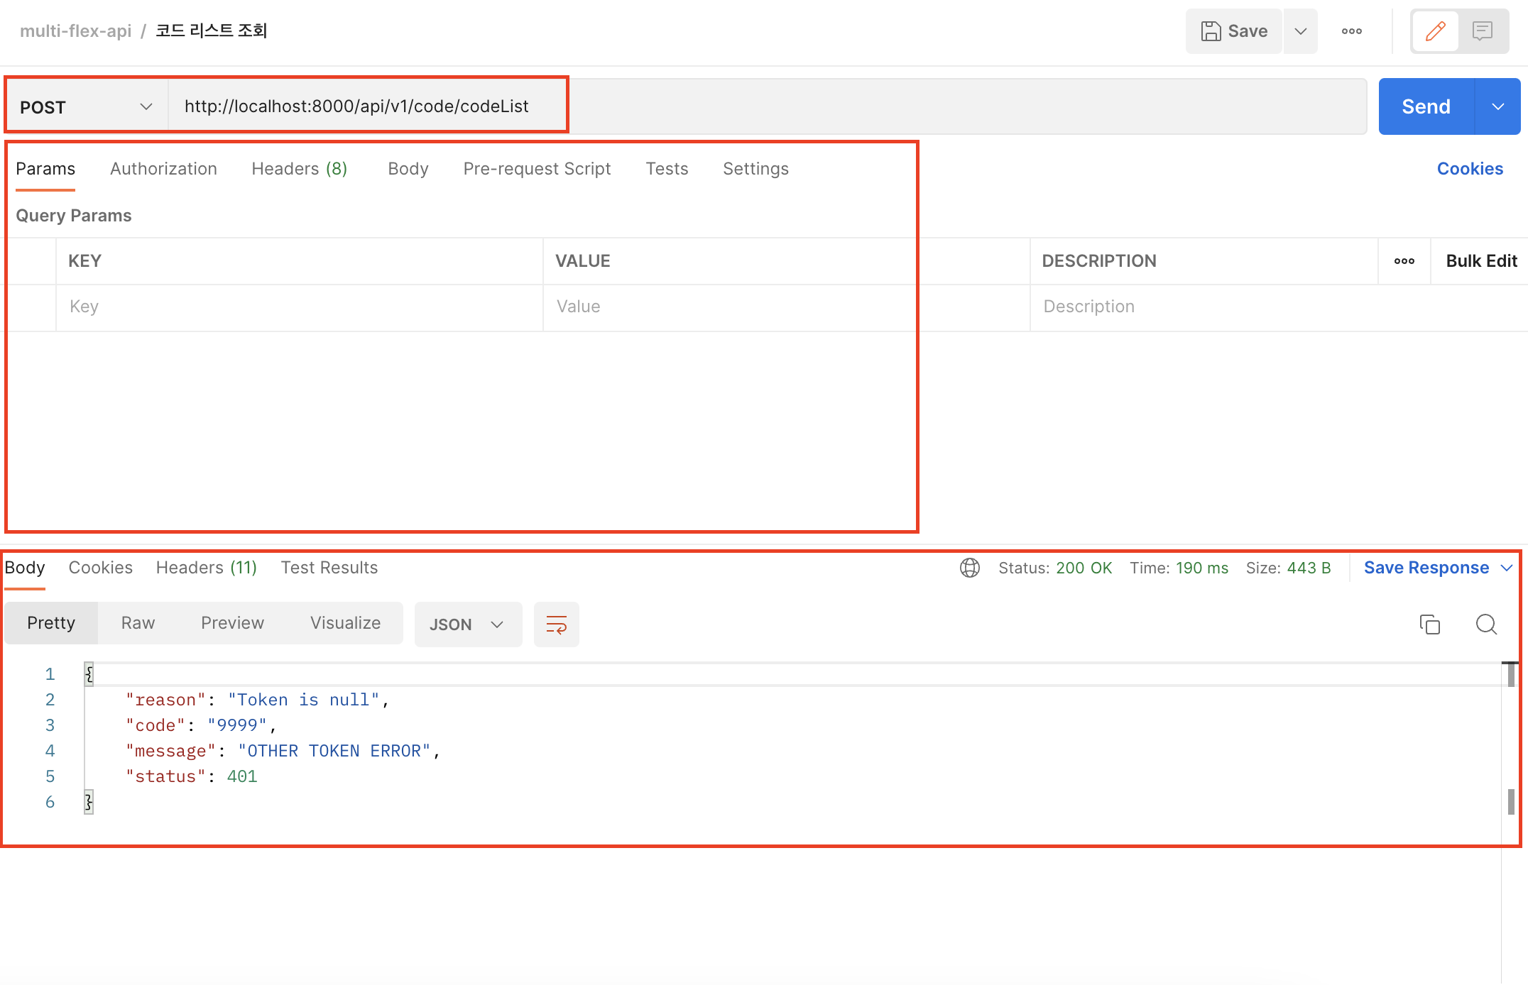1528x985 pixels.
Task: Open the JSON format dropdown
Action: 467,624
